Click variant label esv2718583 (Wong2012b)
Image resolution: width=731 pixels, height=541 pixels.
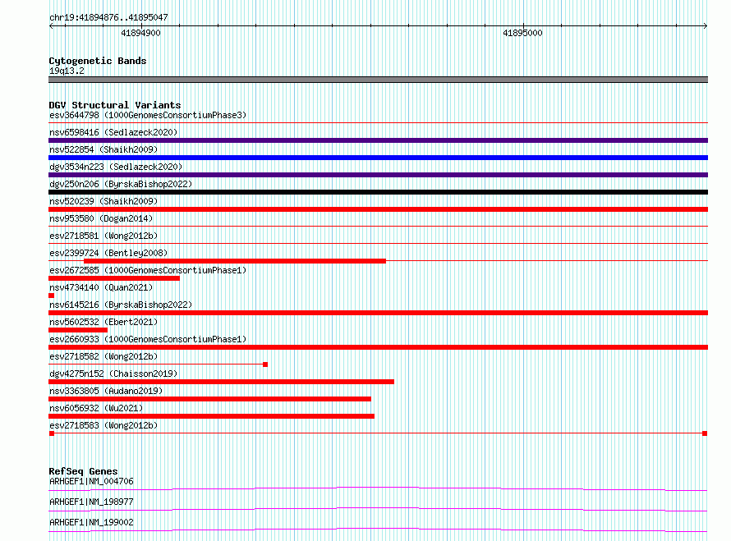103,425
